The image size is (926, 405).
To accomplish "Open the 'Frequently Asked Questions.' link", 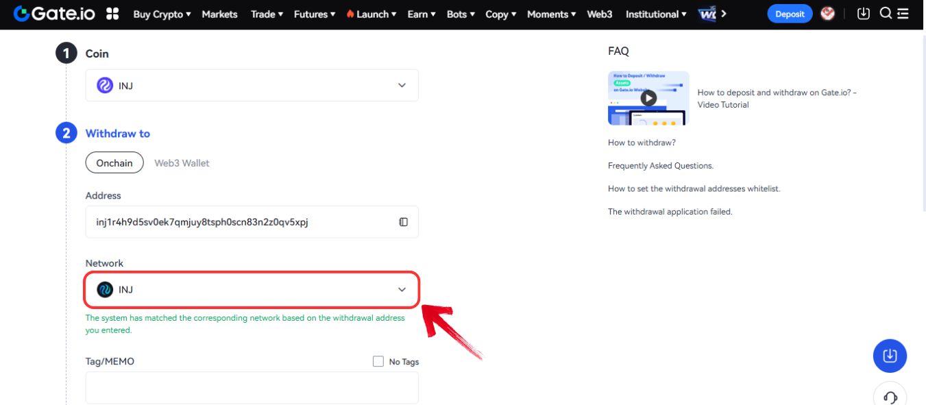I will pos(661,166).
